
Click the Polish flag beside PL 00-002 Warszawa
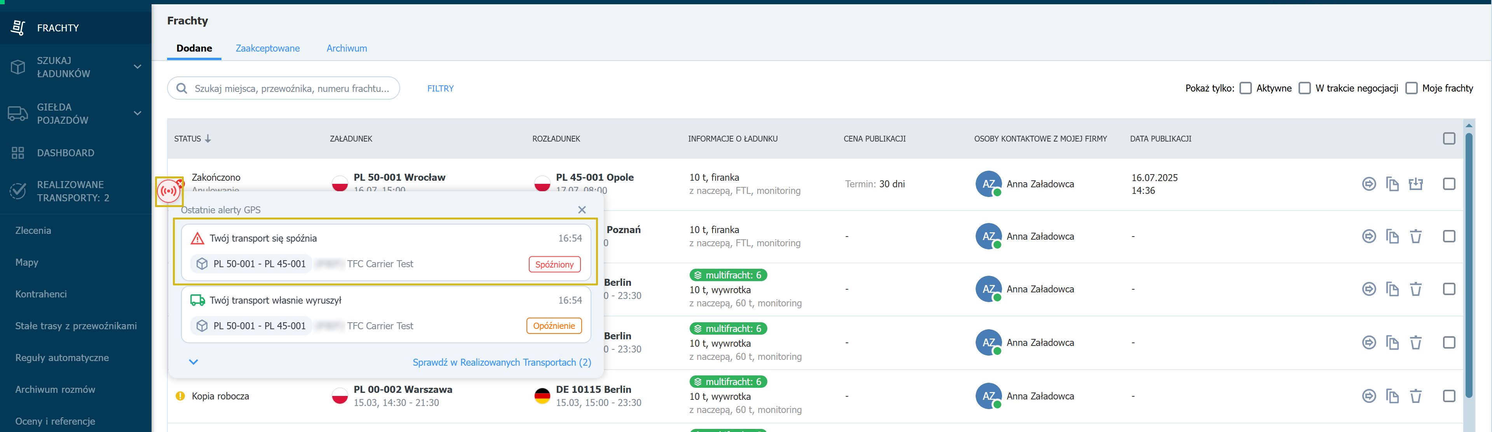click(340, 396)
